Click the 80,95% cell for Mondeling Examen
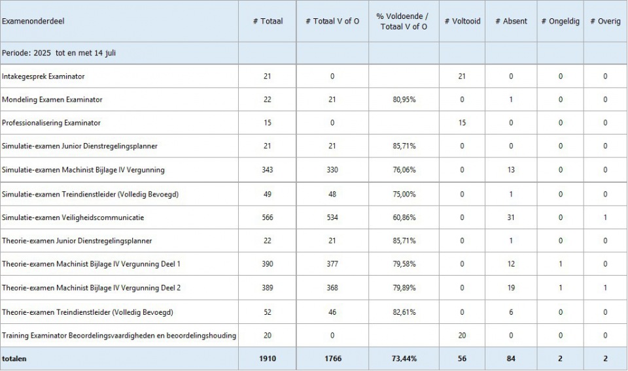 click(x=404, y=99)
